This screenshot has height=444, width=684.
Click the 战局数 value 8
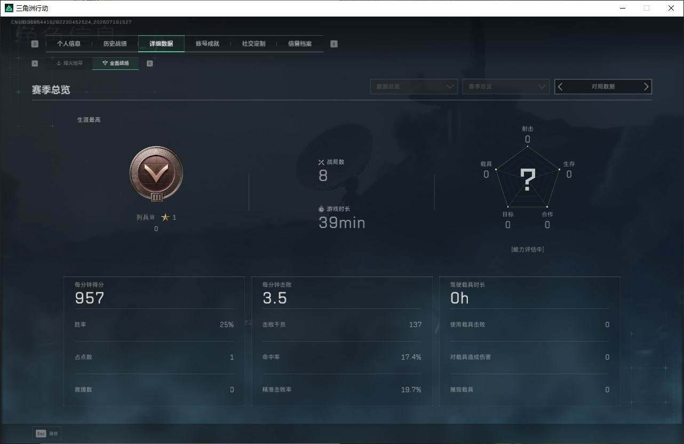[323, 176]
